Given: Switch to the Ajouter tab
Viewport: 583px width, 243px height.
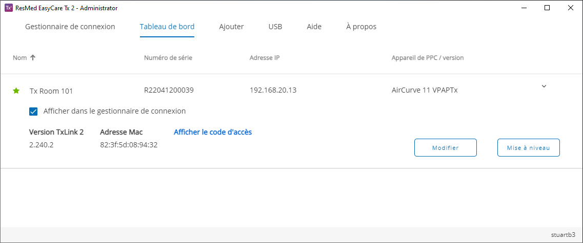Looking at the screenshot, I should pyautogui.click(x=231, y=27).
